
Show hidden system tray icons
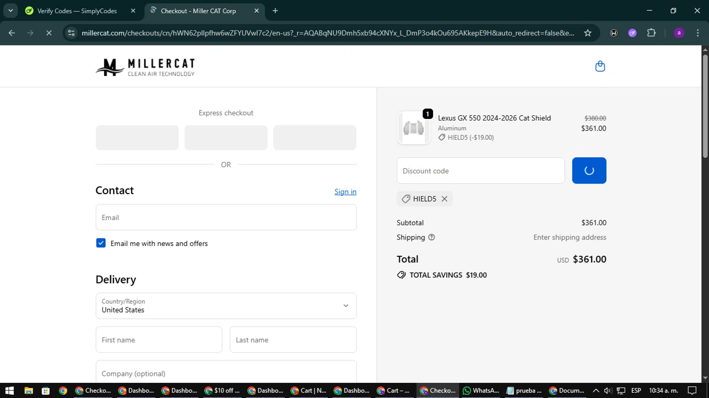[x=596, y=390]
